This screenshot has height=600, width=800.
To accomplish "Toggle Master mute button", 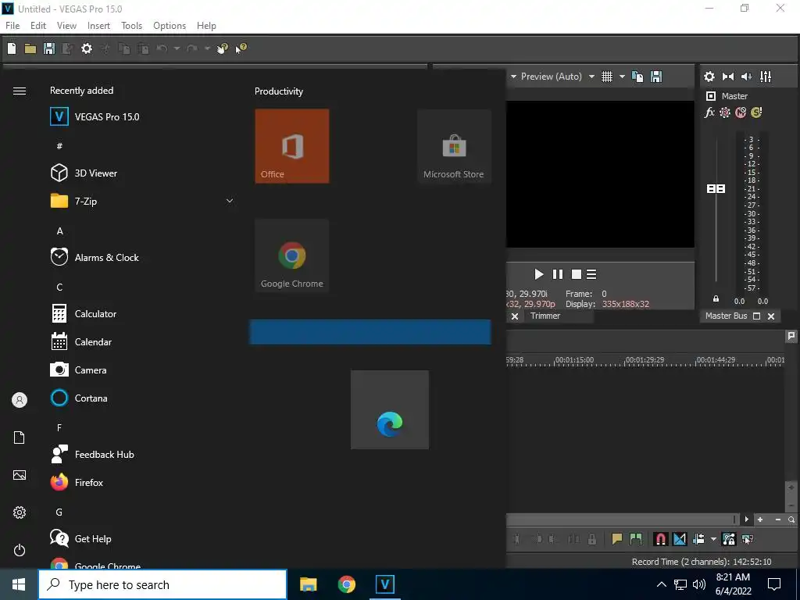I will tap(741, 112).
